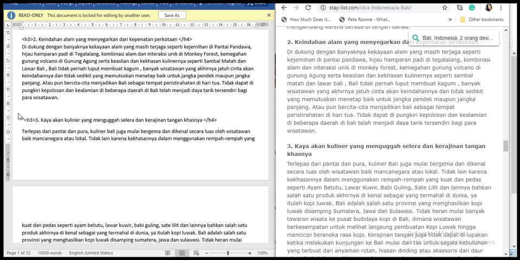
Task: Open the Review ribbon tab
Action: (x=147, y=3)
